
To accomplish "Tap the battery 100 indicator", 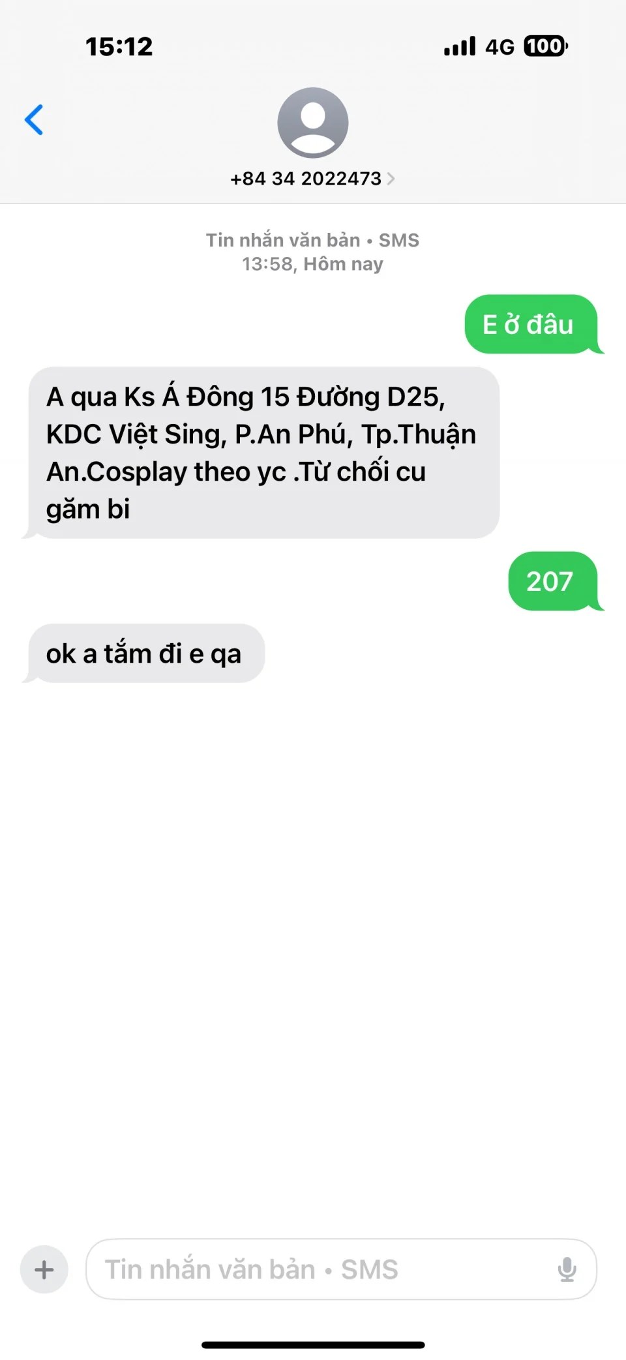I will coord(546,46).
